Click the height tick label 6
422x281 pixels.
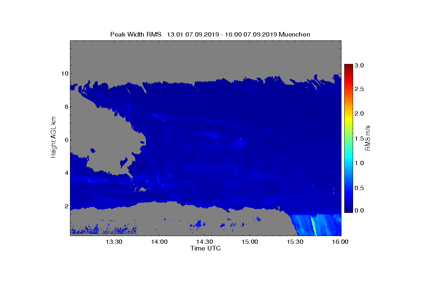coord(66,140)
